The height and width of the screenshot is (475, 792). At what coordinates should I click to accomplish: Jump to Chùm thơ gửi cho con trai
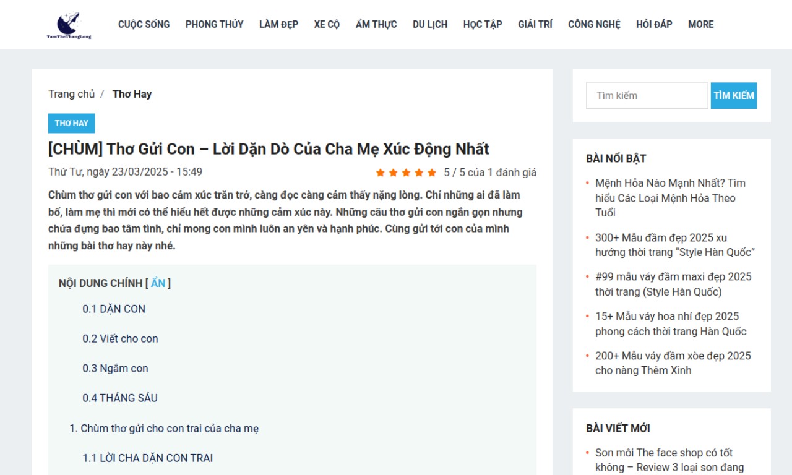164,429
